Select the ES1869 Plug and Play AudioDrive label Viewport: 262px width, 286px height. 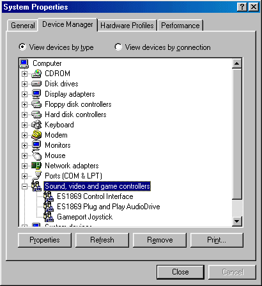[109, 207]
